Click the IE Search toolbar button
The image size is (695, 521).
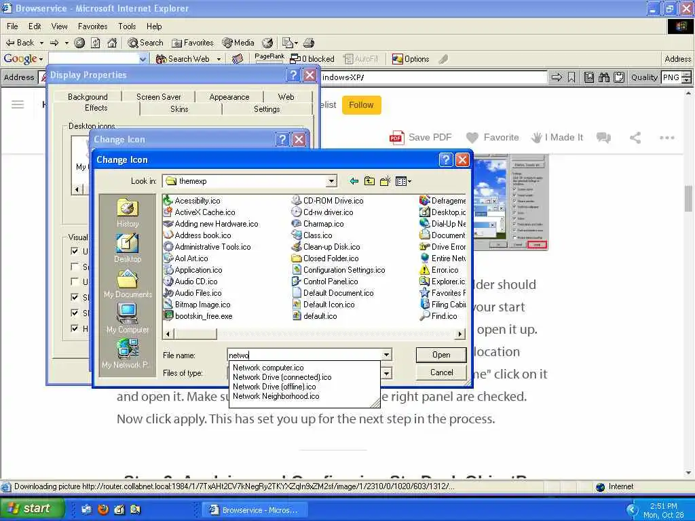click(146, 43)
